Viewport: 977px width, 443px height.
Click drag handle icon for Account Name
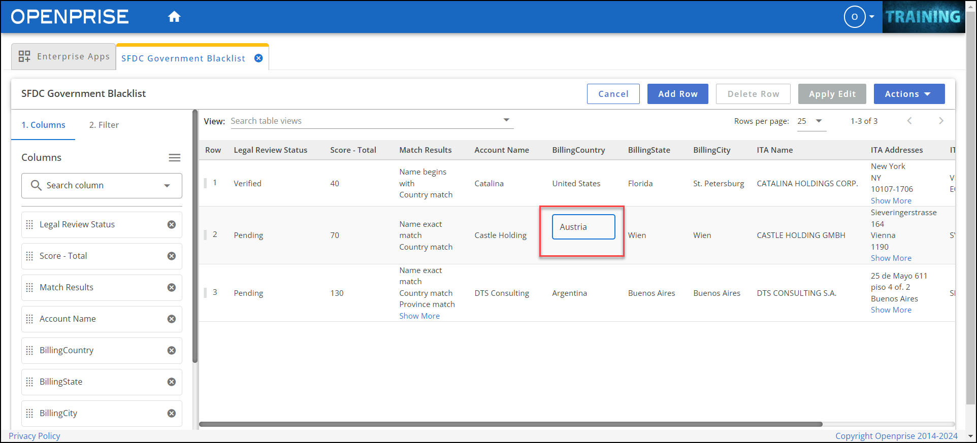(x=29, y=319)
